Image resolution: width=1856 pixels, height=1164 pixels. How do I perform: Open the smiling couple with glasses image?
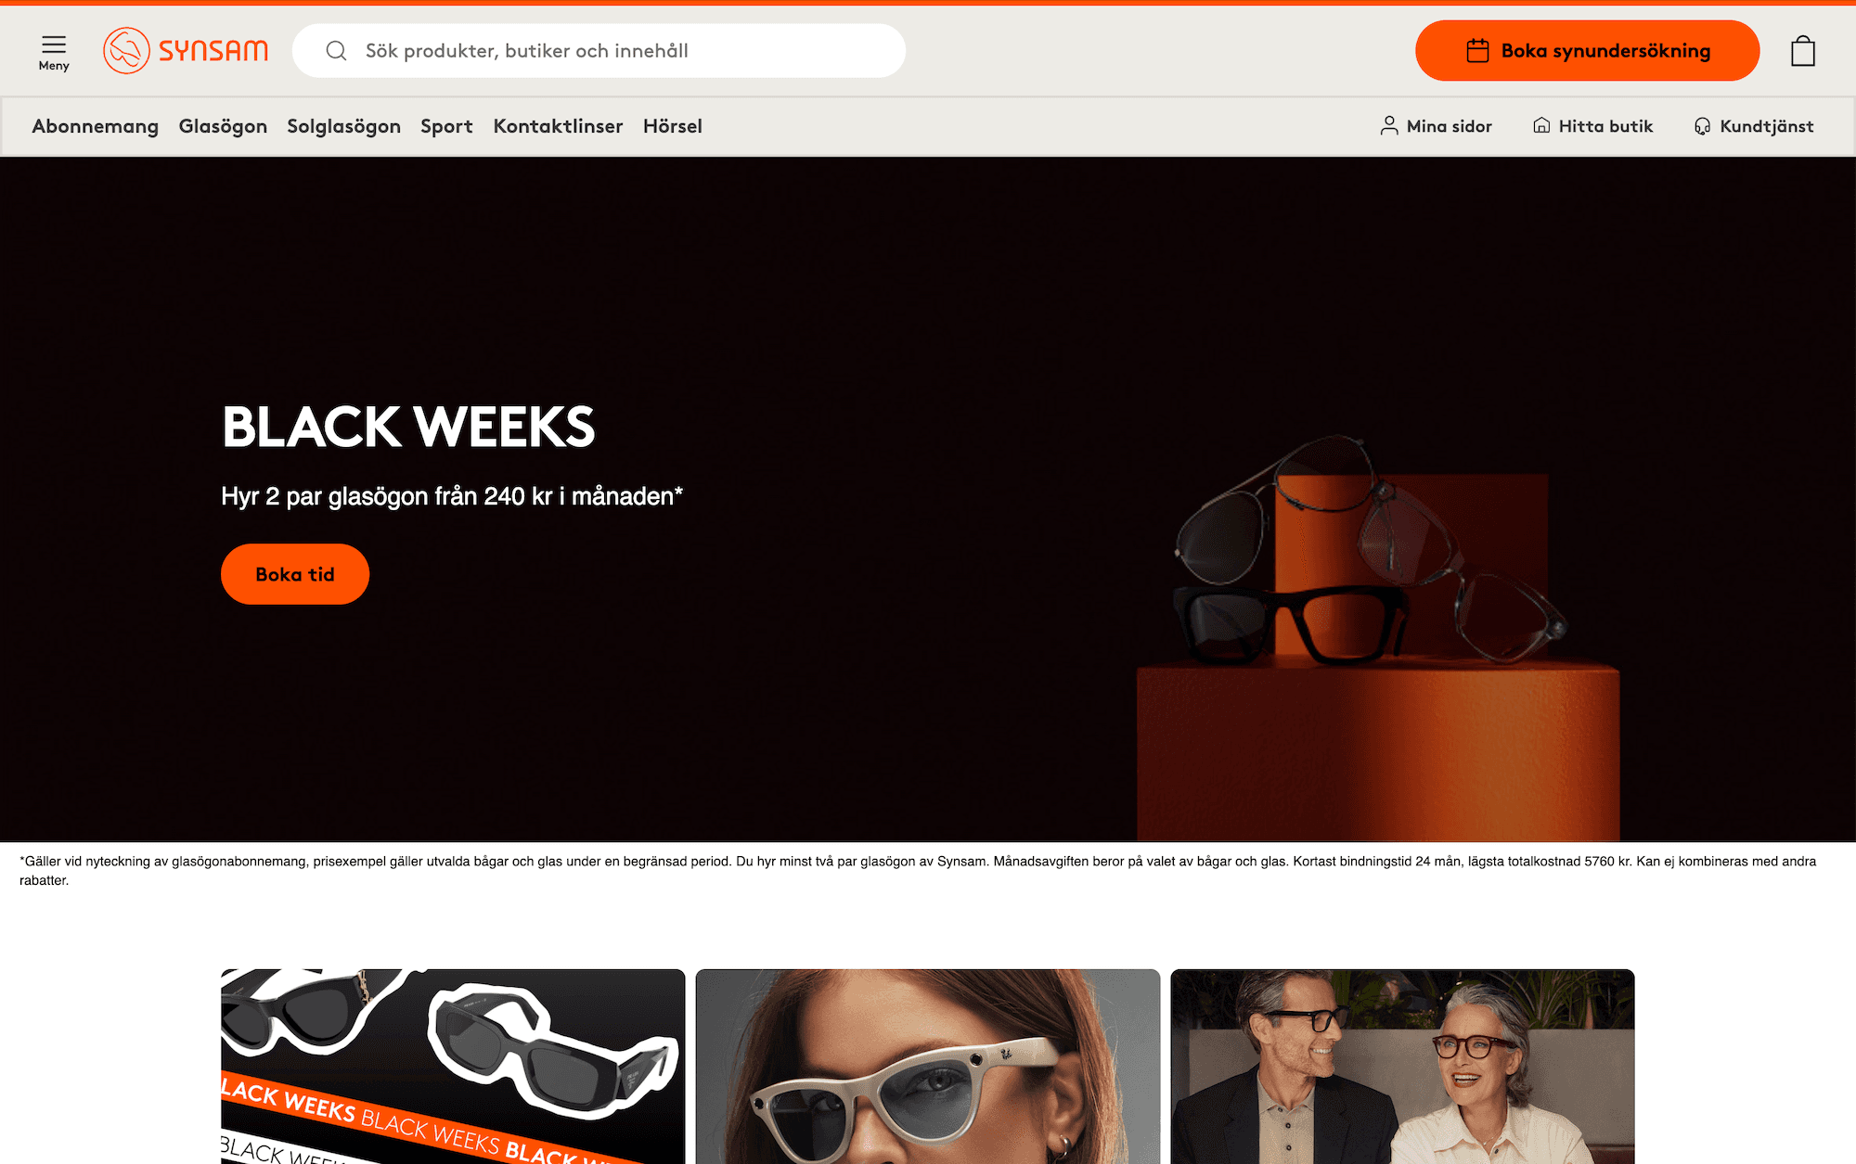click(x=1402, y=1067)
